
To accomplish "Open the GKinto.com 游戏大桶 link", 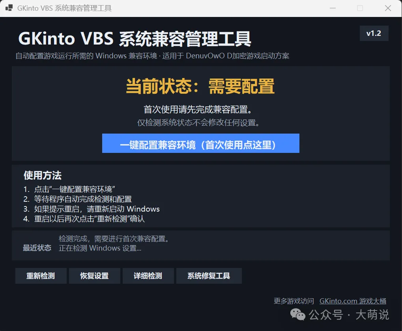I will (353, 301).
